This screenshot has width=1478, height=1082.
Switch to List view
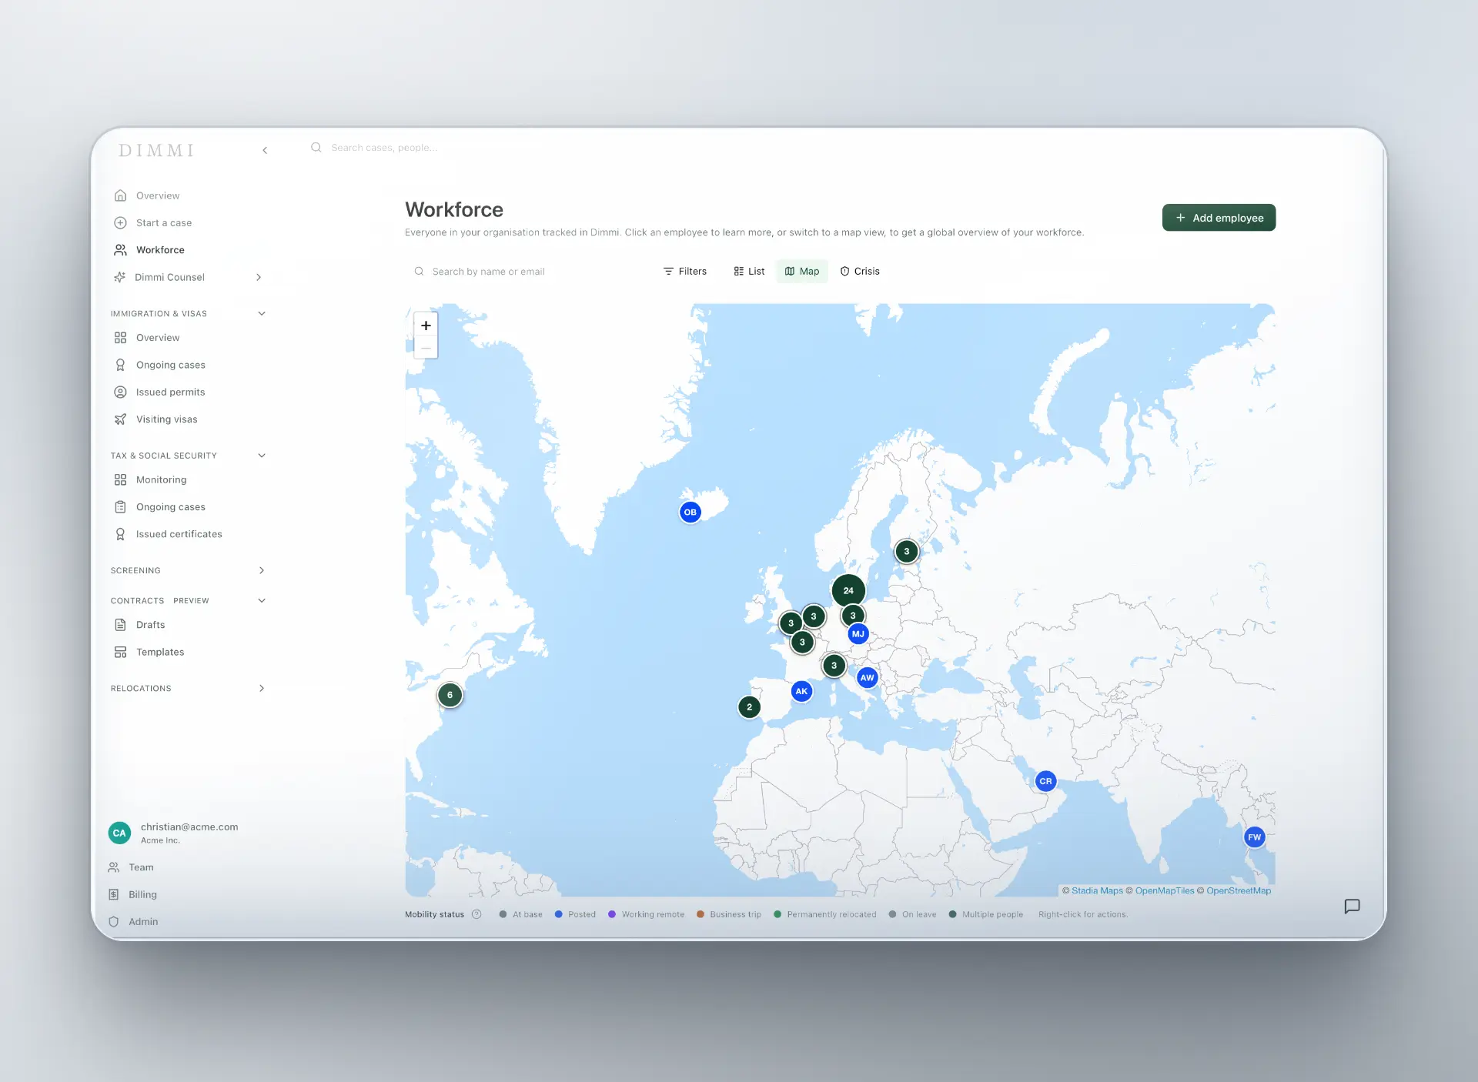(x=749, y=271)
